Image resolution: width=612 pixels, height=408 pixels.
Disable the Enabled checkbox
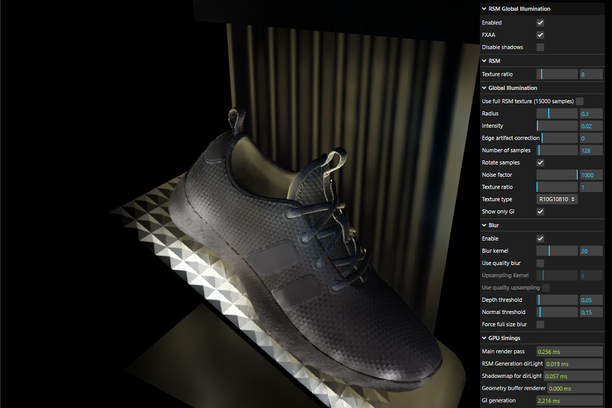point(540,22)
